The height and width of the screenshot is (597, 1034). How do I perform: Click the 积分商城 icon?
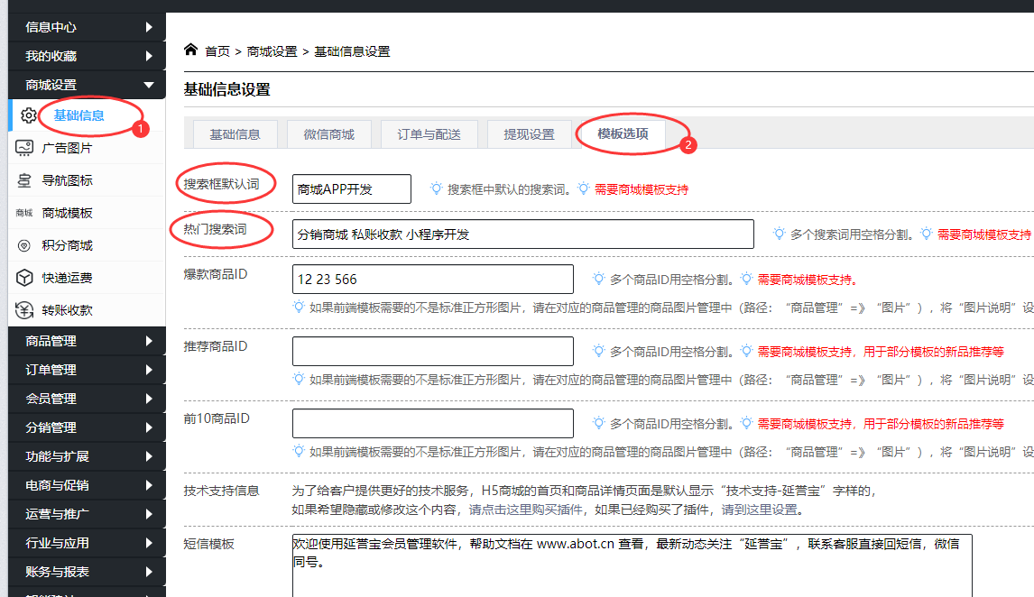click(24, 245)
